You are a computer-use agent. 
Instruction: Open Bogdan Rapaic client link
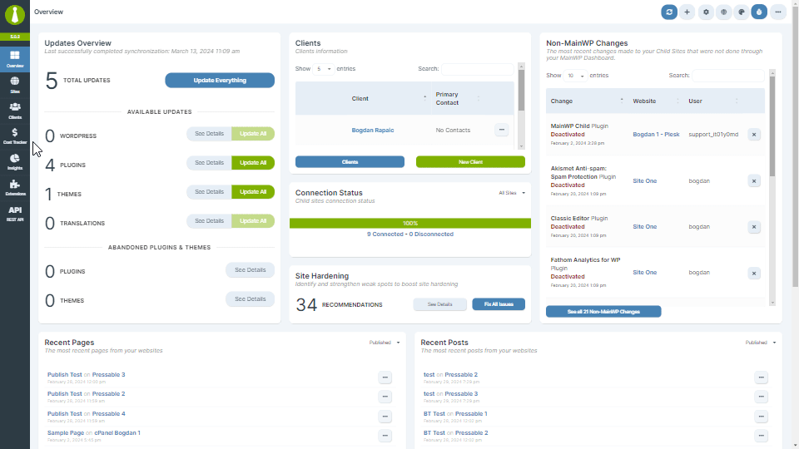373,131
